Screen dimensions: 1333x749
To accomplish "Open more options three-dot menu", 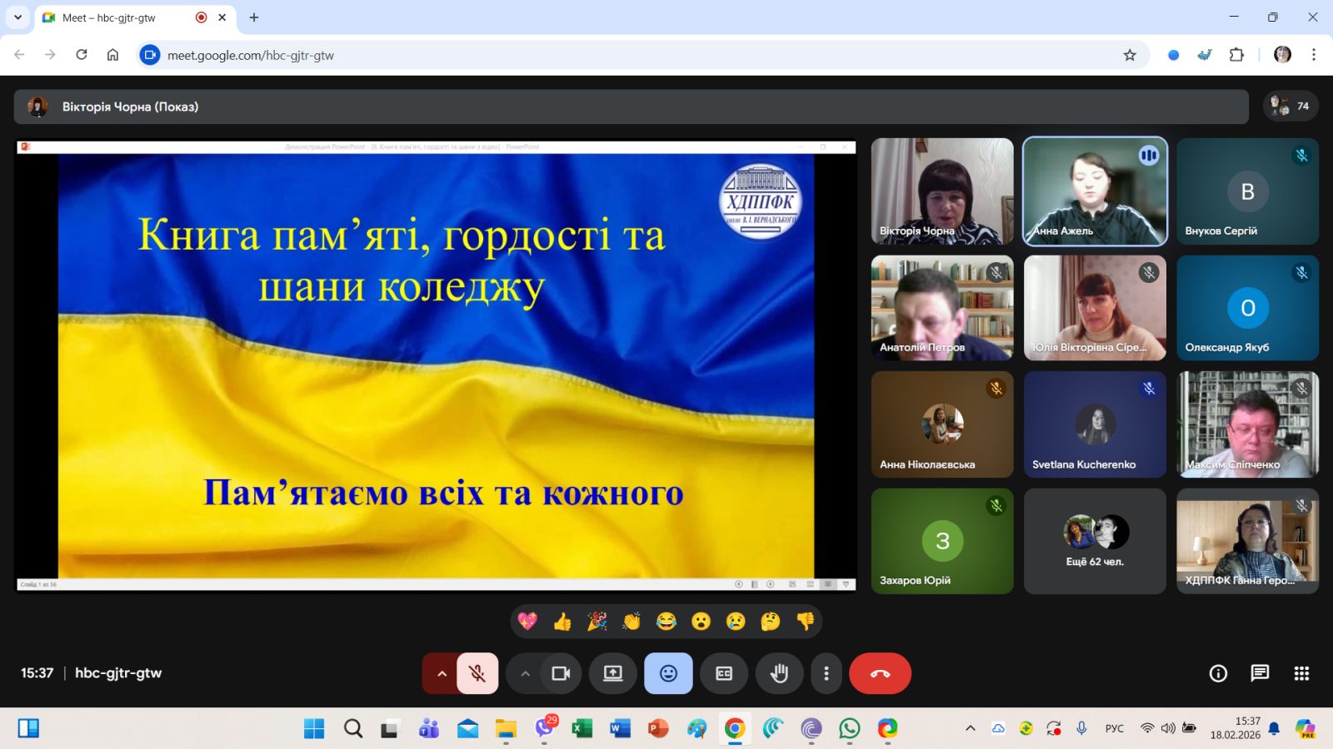I will pyautogui.click(x=826, y=673).
